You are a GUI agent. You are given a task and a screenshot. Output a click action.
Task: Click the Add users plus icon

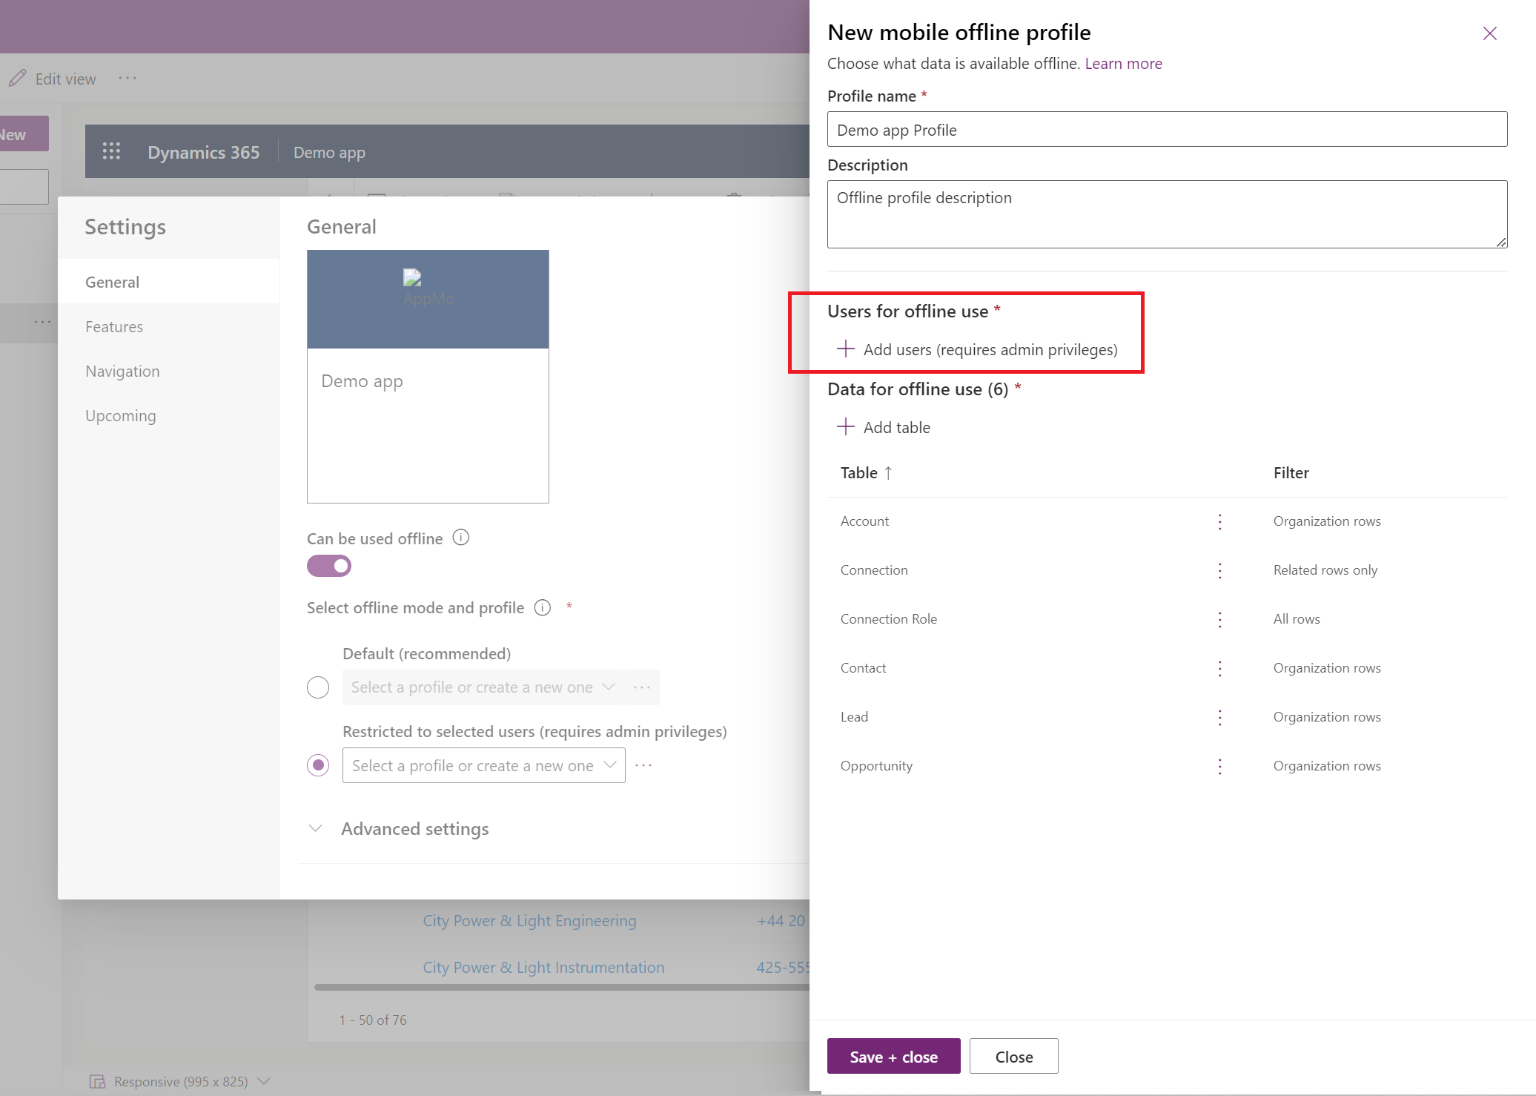click(847, 348)
